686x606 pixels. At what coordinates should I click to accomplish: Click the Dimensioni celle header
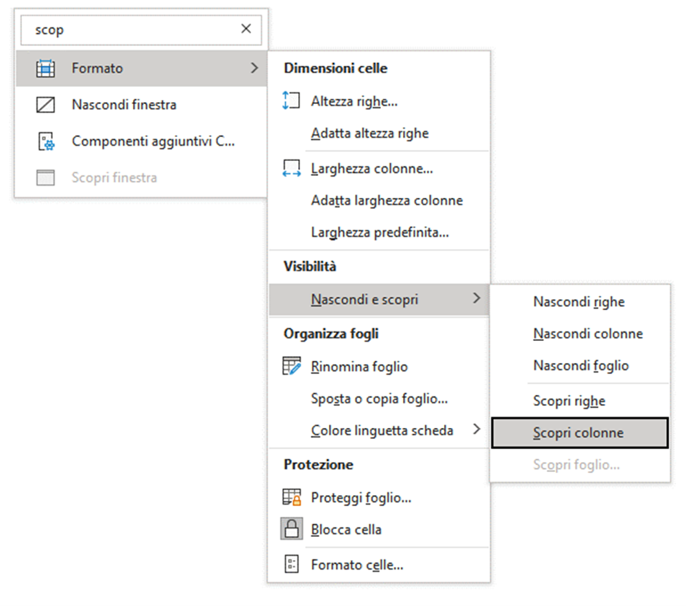click(336, 68)
